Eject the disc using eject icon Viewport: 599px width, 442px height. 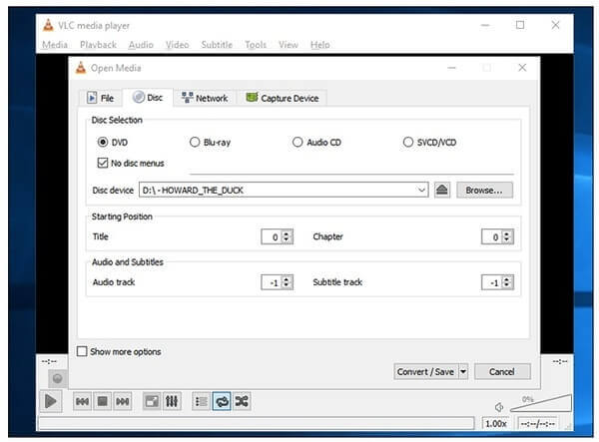(442, 191)
